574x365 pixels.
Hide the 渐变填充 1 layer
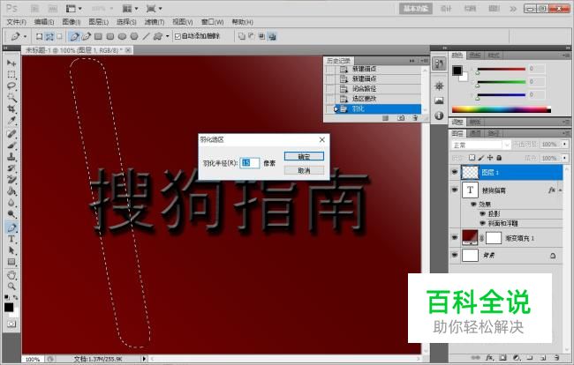click(455, 237)
